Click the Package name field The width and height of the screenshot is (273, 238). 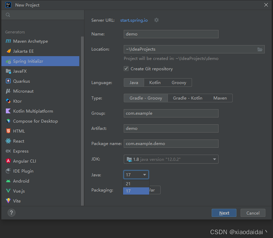171,144
